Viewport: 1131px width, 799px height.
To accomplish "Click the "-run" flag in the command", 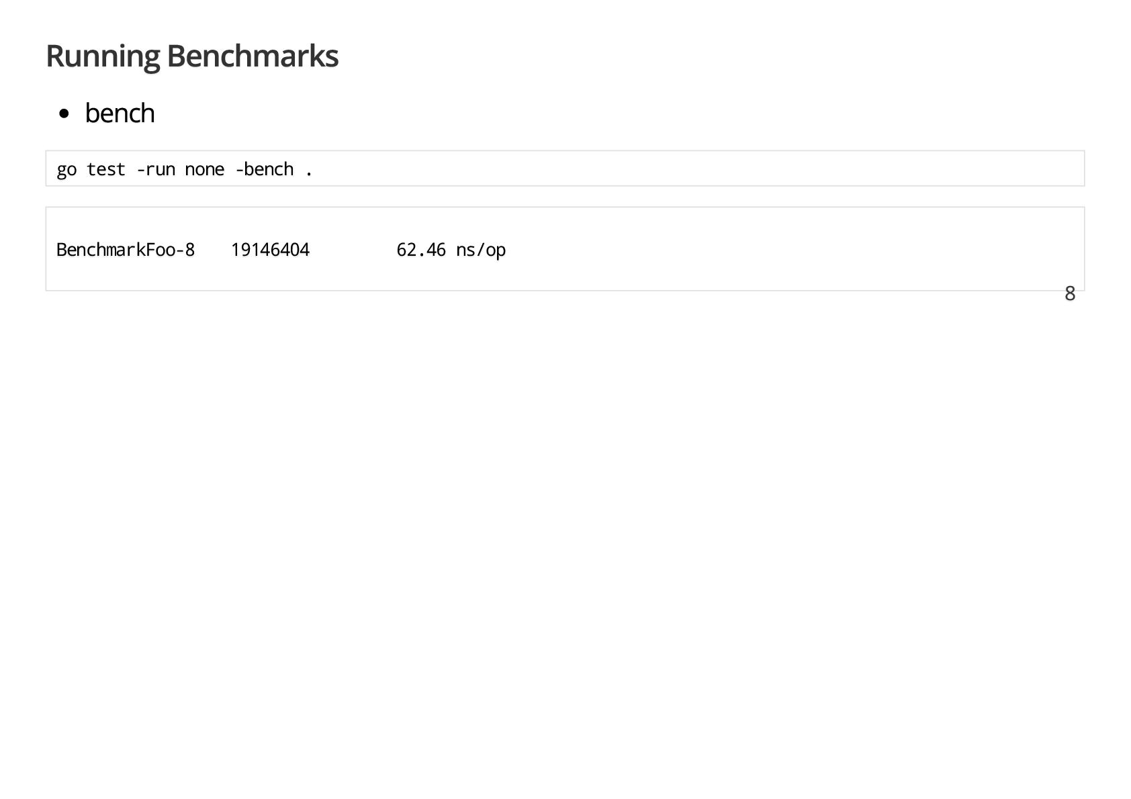I will [x=155, y=169].
